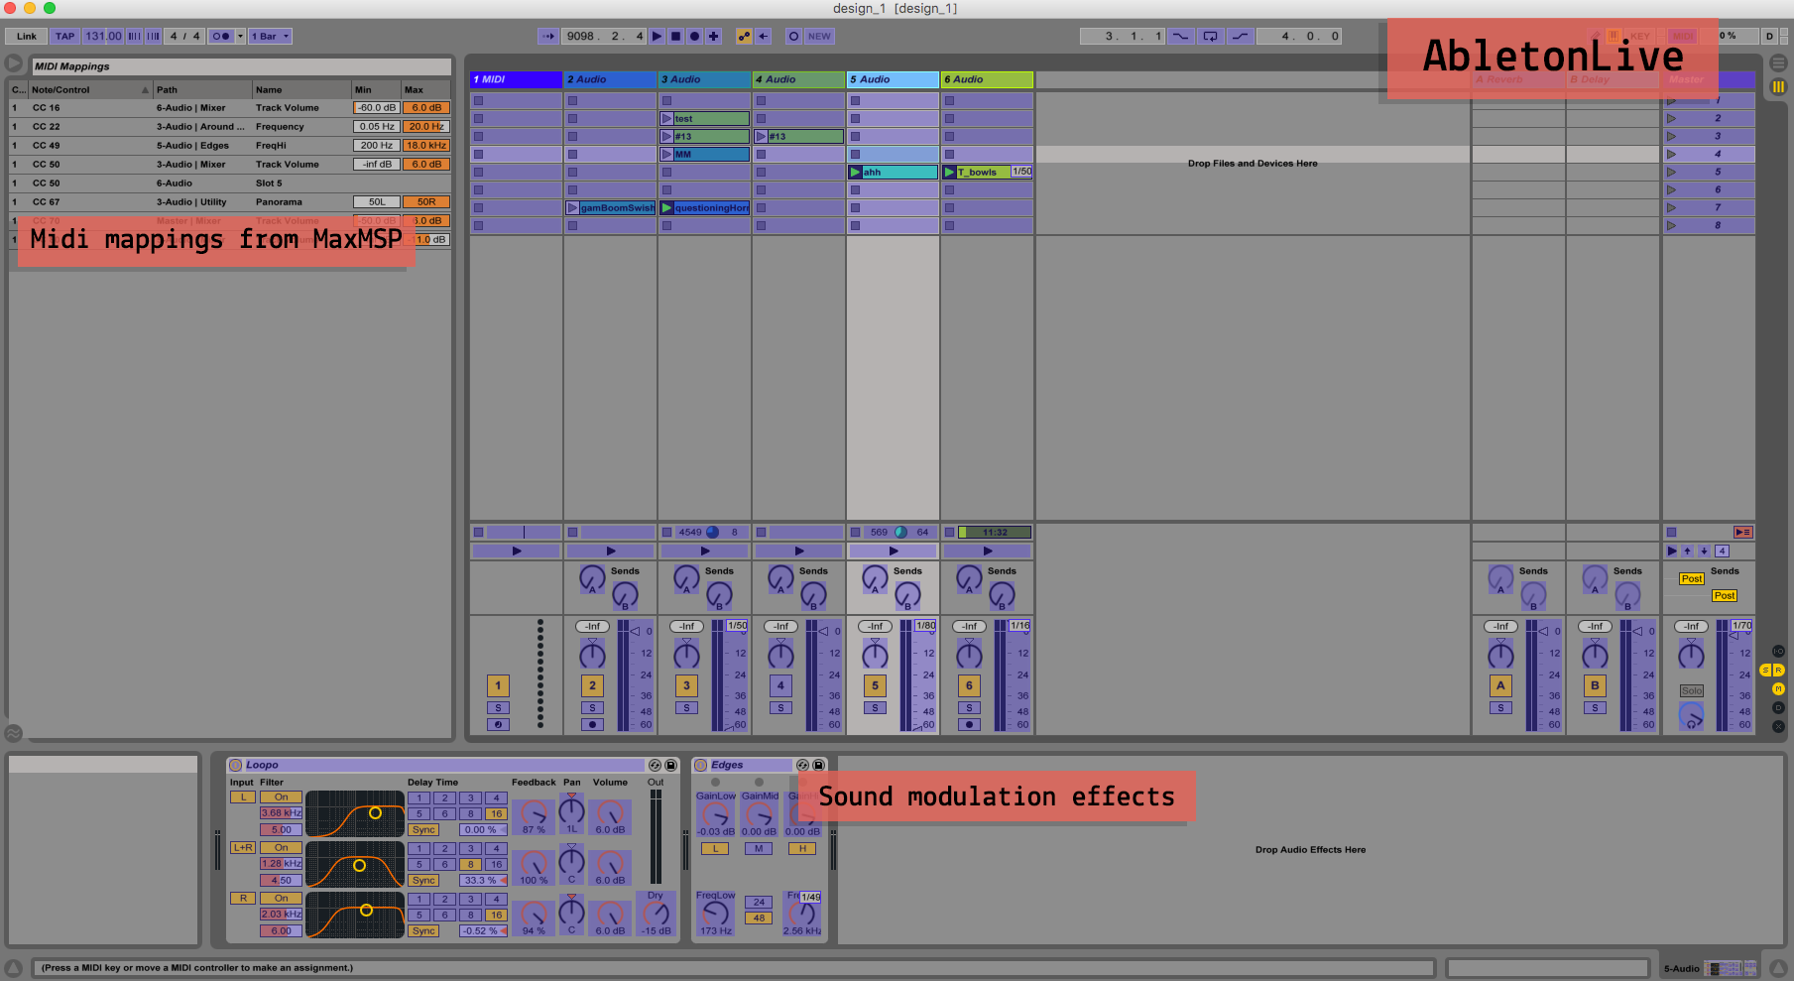Image resolution: width=1794 pixels, height=981 pixels.
Task: Select the CC 49 mapping row
Action: (x=230, y=146)
